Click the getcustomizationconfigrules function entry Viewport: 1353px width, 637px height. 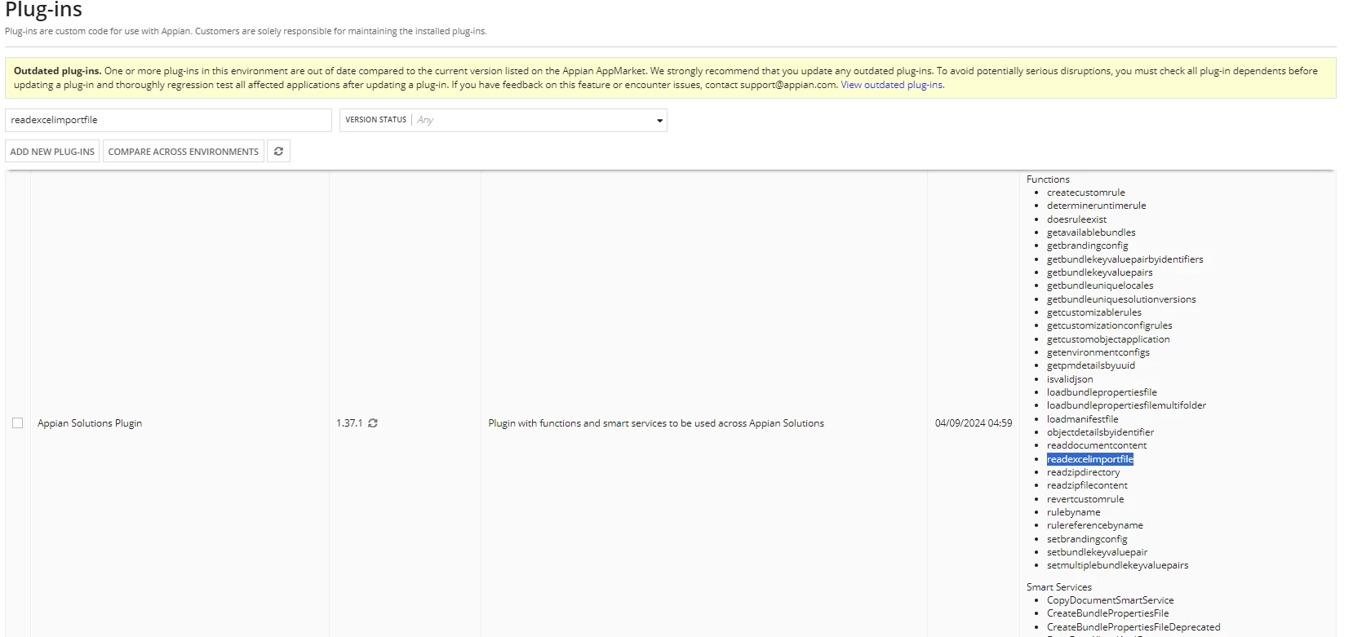coord(1110,325)
